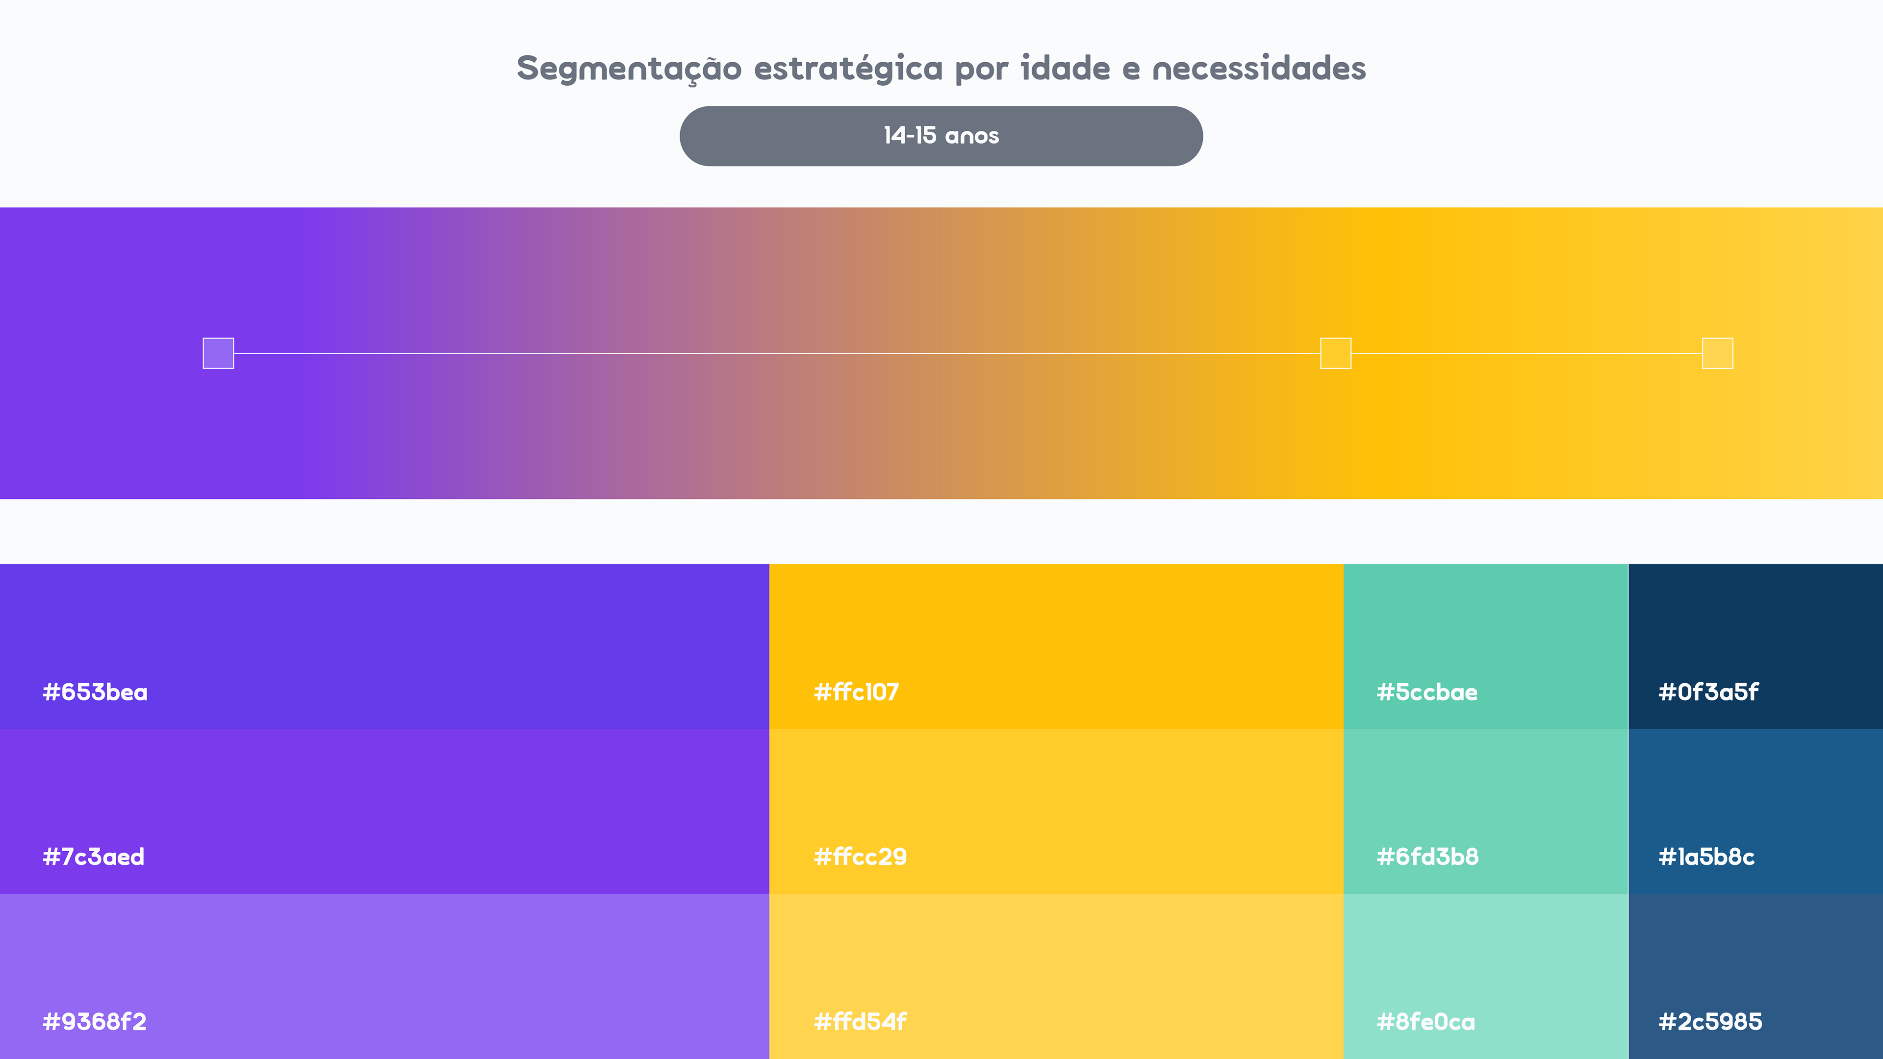The image size is (1883, 1059).
Task: Select the #5ccbae teal swatch
Action: [x=1486, y=646]
